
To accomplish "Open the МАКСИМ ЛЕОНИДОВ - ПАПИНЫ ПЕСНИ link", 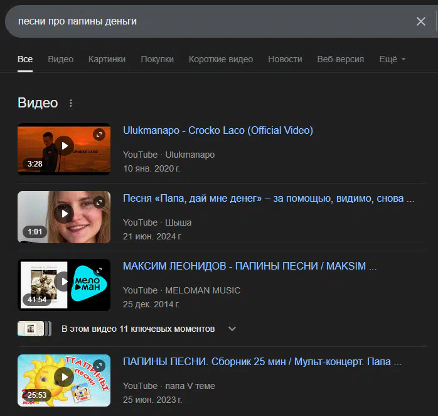I will pos(250,266).
